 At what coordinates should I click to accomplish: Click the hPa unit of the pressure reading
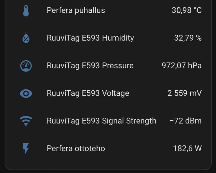point(195,66)
